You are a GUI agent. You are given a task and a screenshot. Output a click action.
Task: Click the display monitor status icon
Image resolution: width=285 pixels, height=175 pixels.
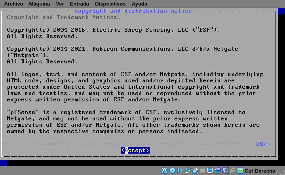tap(210, 171)
